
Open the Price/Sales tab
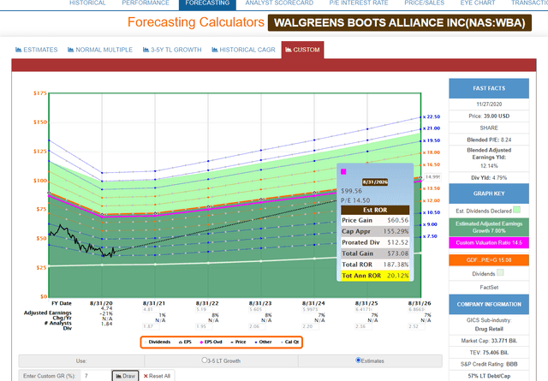coord(425,3)
